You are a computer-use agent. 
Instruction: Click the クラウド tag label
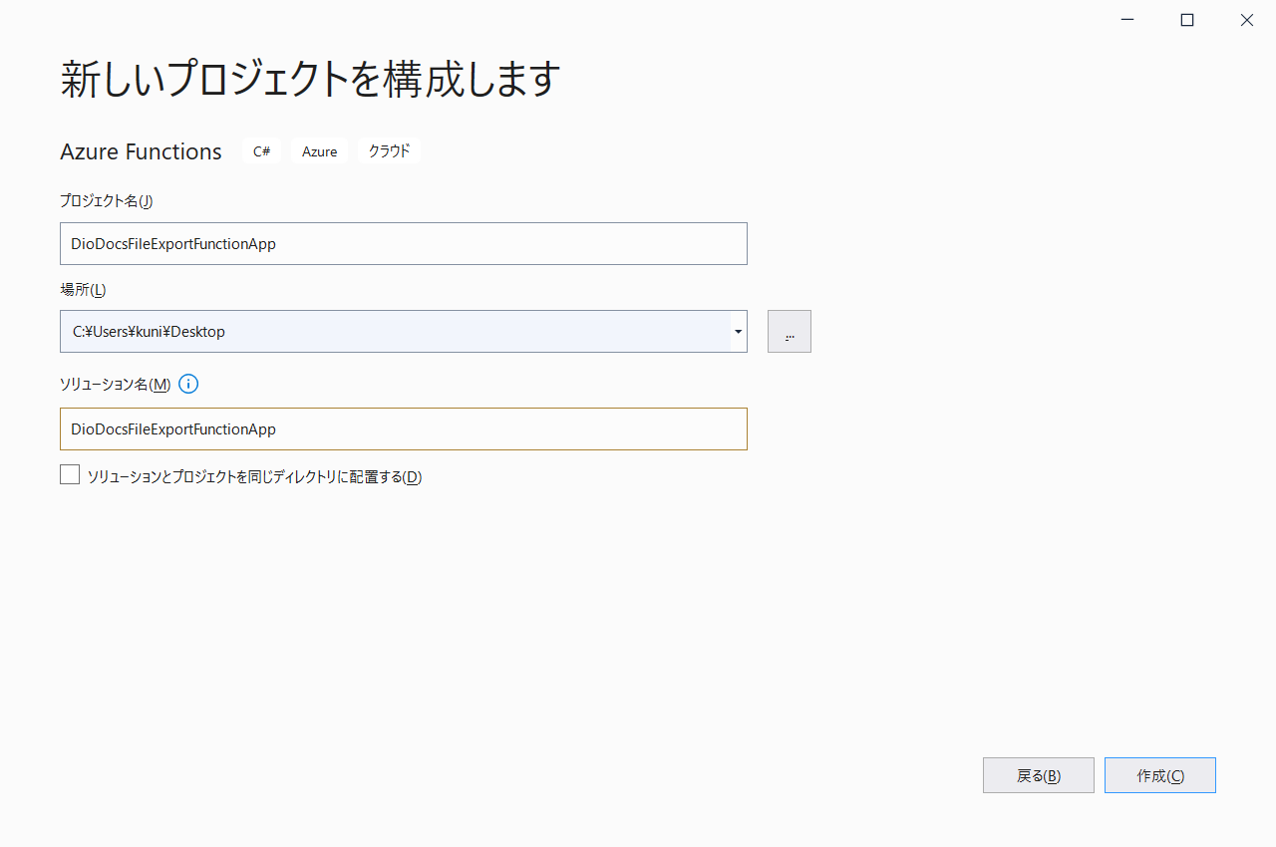(389, 151)
